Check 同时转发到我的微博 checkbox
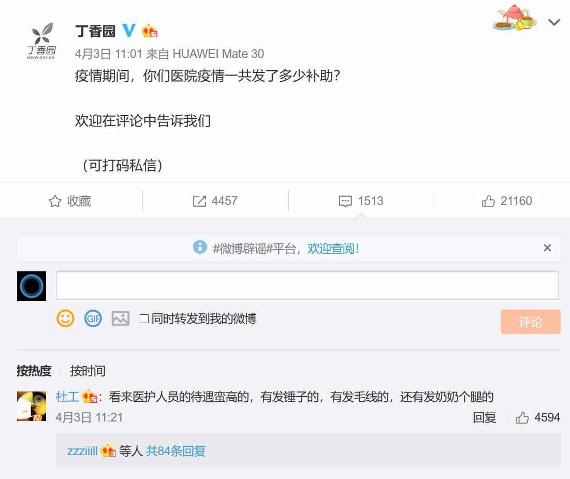 (144, 319)
